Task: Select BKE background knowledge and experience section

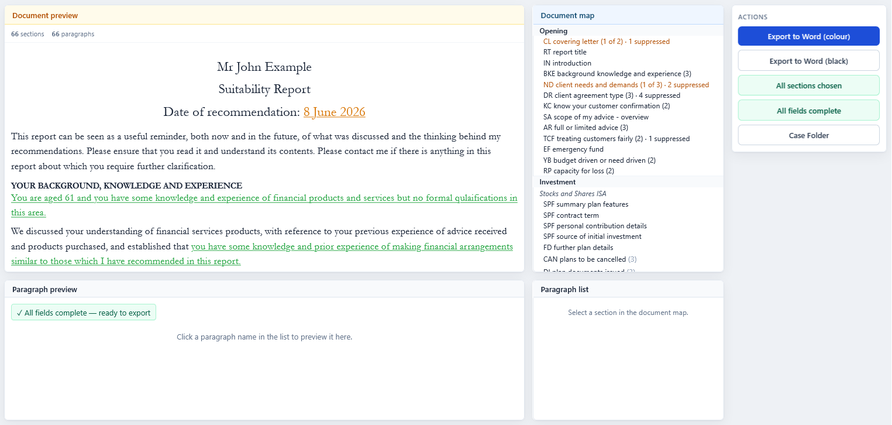Action: click(617, 74)
